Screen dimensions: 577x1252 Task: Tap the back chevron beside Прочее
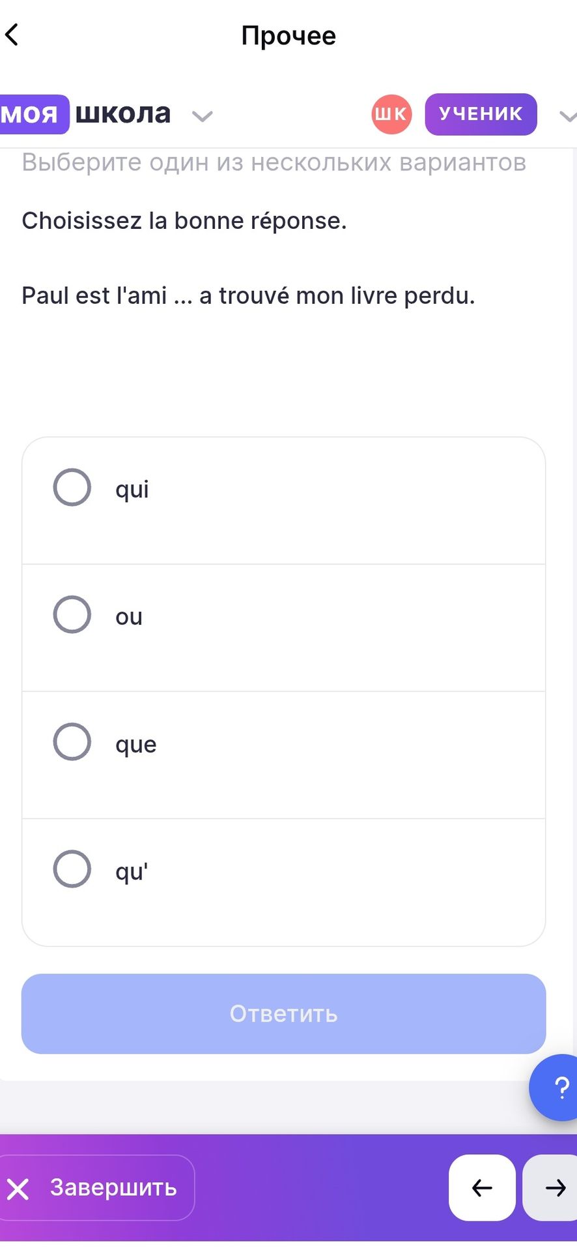[x=12, y=35]
